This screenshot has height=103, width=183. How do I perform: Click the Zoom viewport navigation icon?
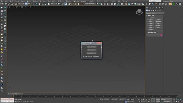pyautogui.click(x=174, y=99)
